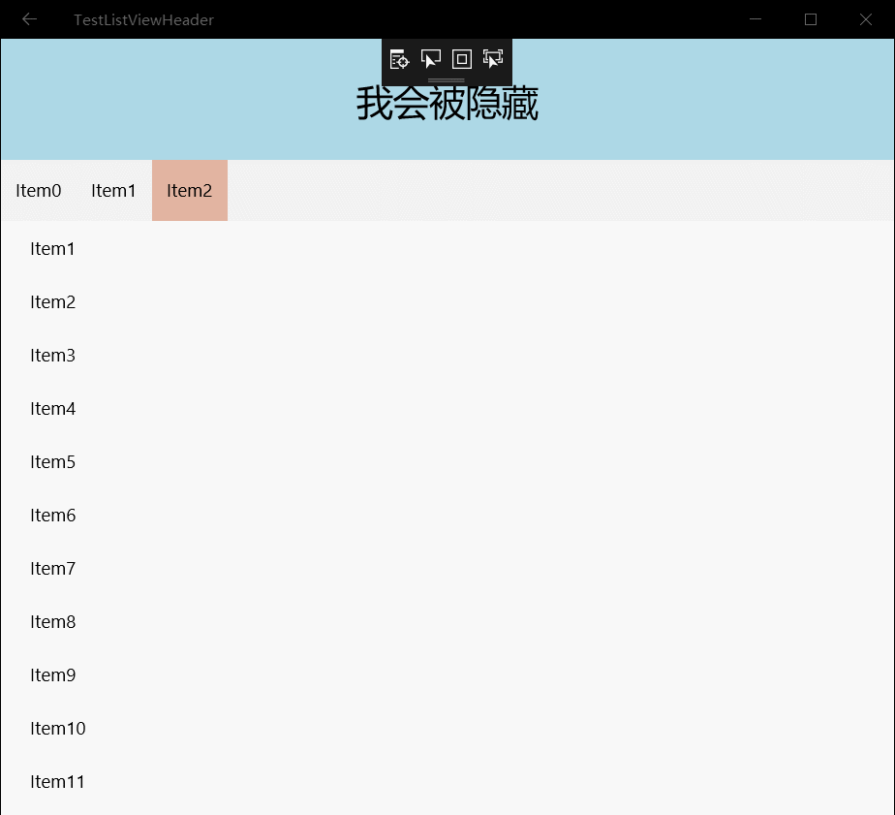The width and height of the screenshot is (895, 815).
Task: Go back with the title bar arrow
Action: coord(29,19)
